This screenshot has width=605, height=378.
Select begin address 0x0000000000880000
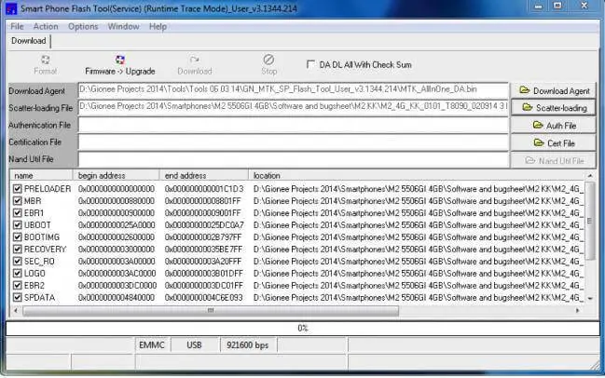117,201
